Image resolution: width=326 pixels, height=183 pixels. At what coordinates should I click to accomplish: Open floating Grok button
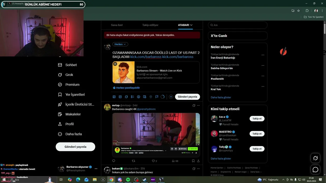(x=315, y=158)
